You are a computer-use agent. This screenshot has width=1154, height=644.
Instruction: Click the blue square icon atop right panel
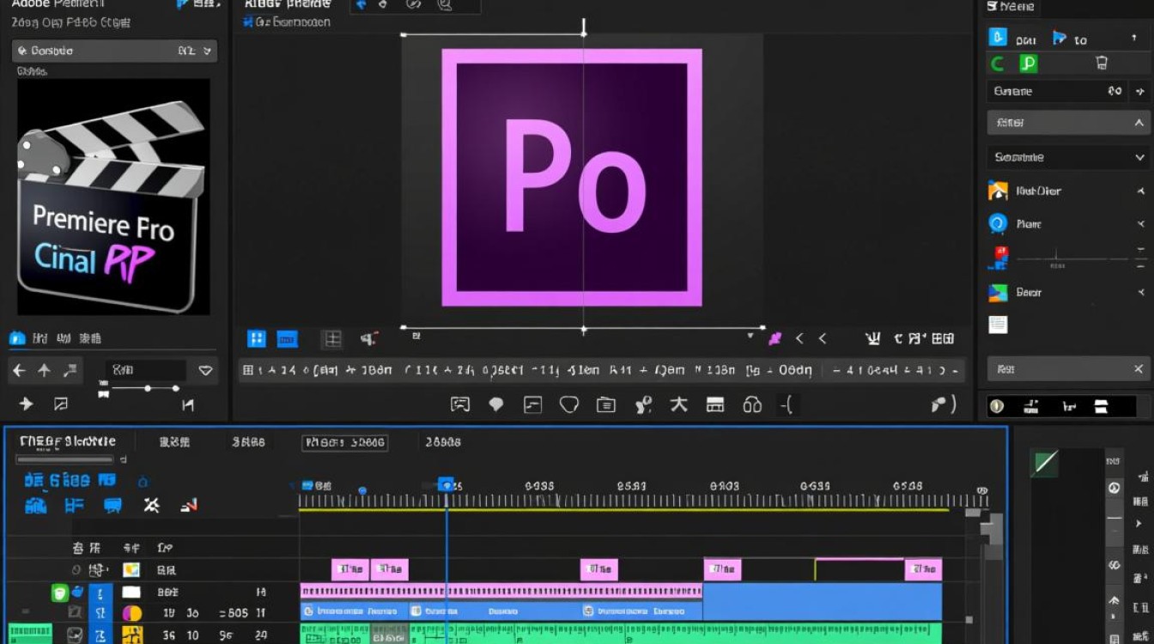pyautogui.click(x=997, y=37)
